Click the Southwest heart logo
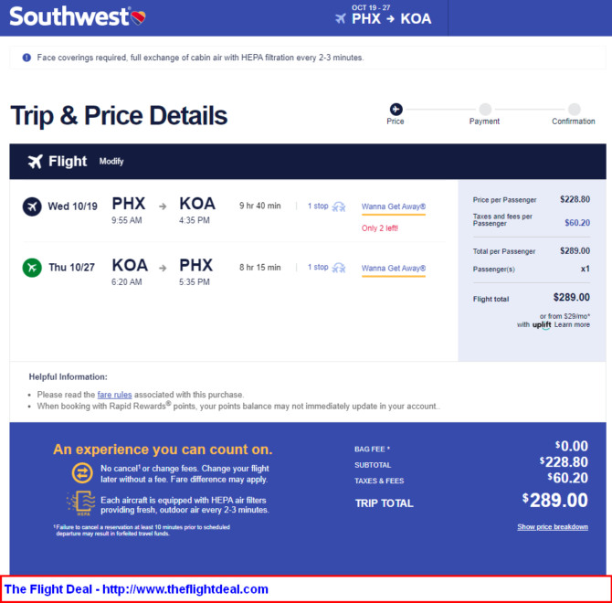Viewport: 612px width, 603px height. coord(138,17)
